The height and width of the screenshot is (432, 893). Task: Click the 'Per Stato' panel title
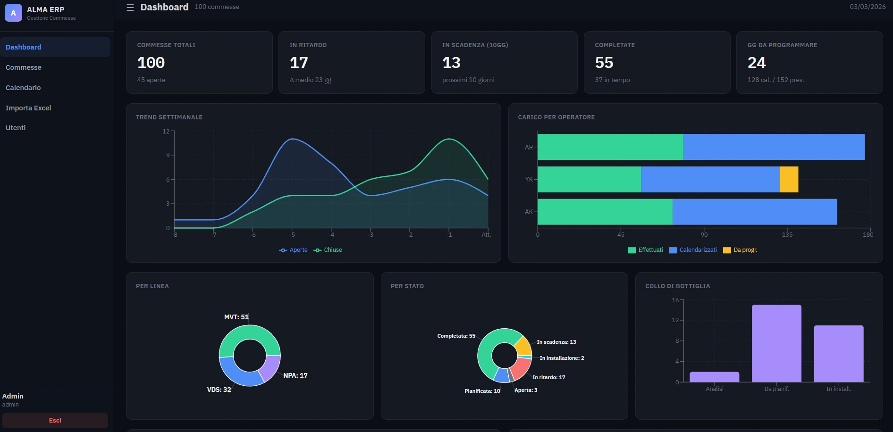click(407, 286)
